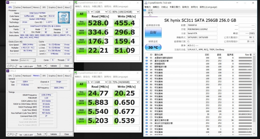Click blue status dot for SMART attribute C6
Screen dimensions: 260x139
point(147,123)
